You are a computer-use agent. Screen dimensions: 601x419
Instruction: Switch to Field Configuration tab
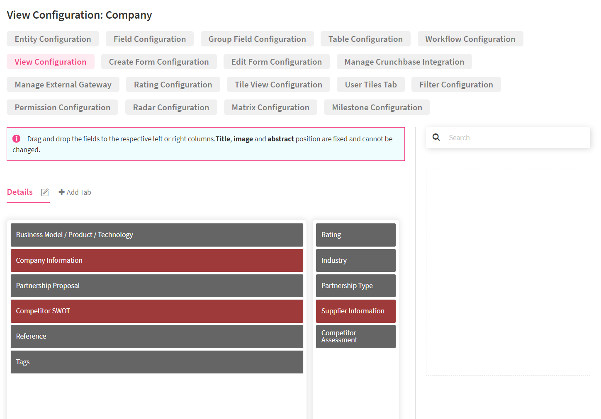tap(149, 39)
